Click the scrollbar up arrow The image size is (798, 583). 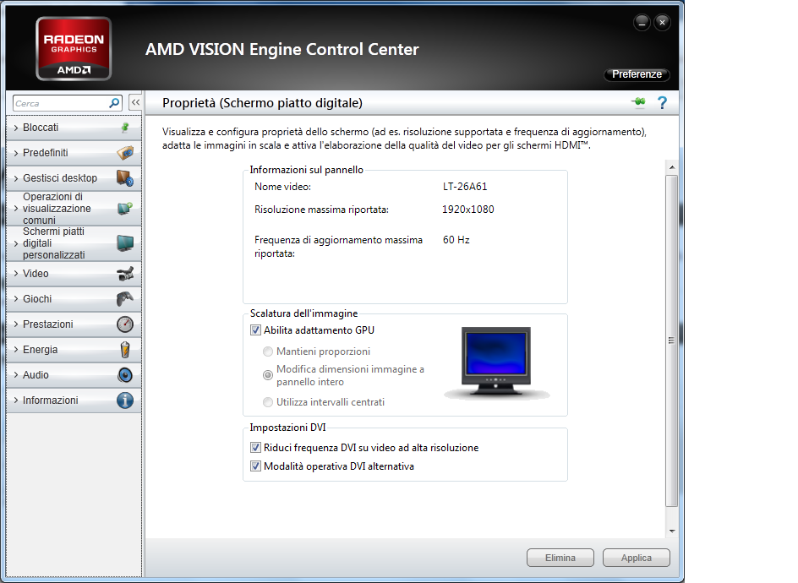[x=672, y=167]
